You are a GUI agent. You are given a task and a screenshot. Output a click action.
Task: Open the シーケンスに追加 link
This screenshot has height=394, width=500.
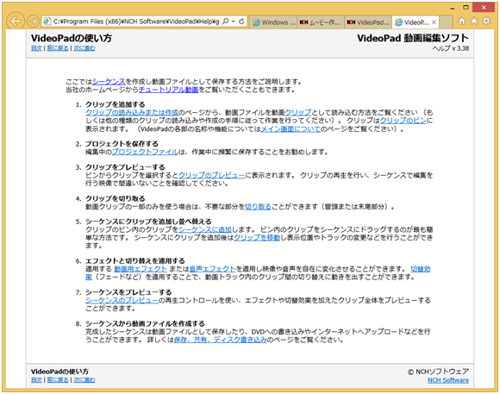[x=205, y=229]
